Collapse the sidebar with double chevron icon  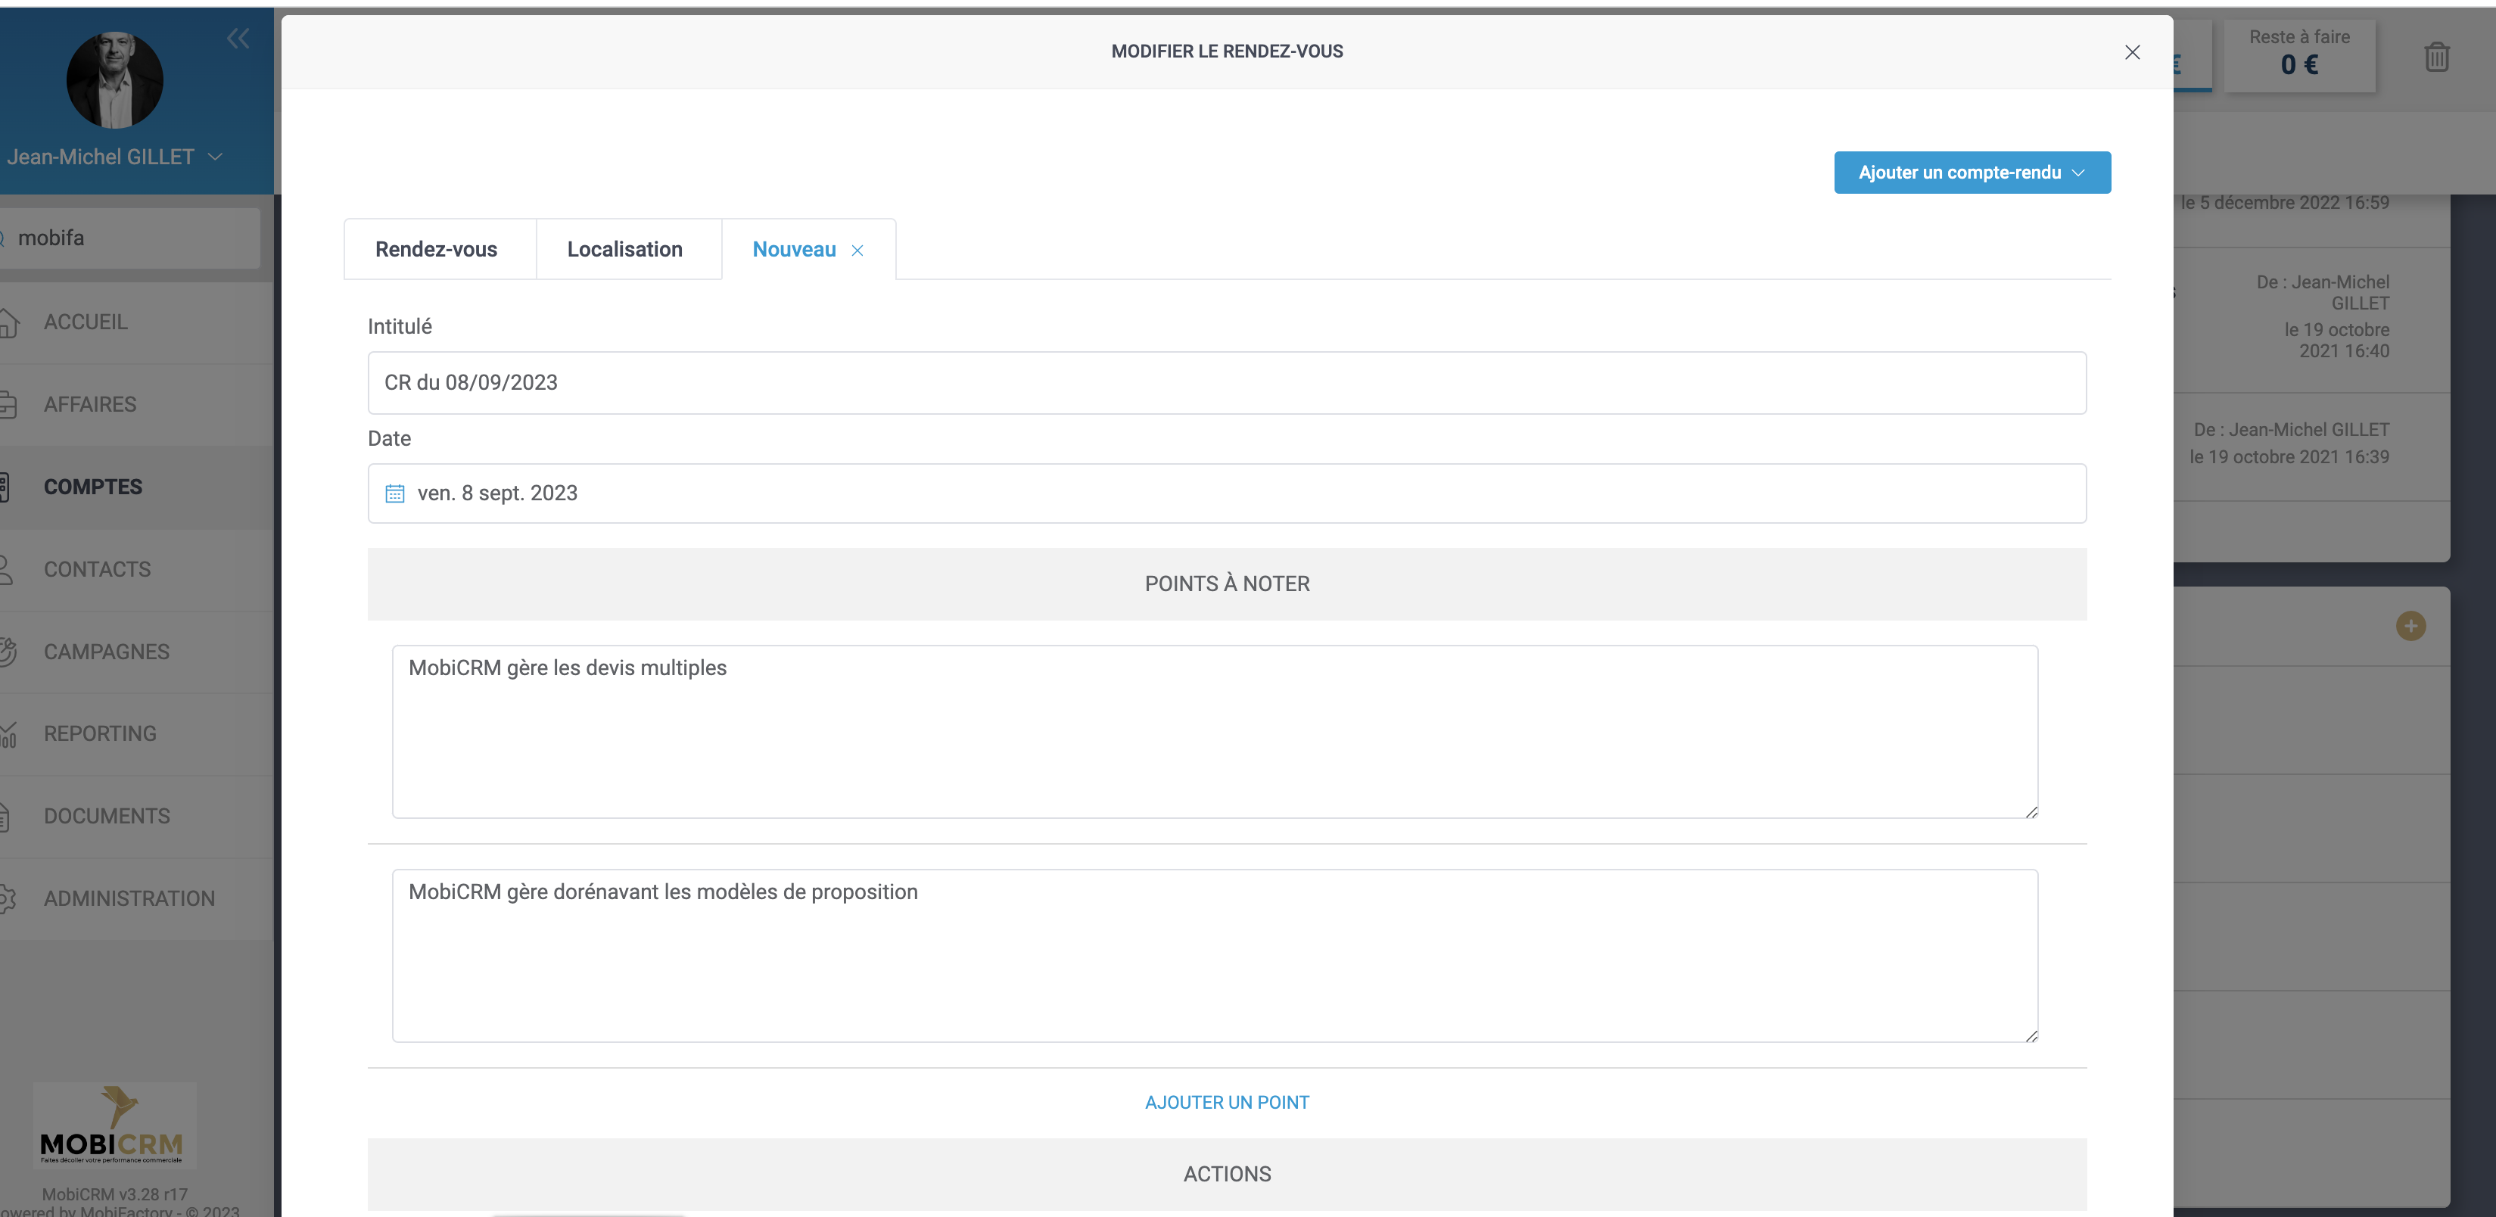pyautogui.click(x=238, y=39)
